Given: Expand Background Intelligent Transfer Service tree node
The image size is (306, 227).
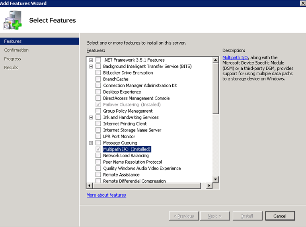Looking at the screenshot, I should pyautogui.click(x=91, y=67).
